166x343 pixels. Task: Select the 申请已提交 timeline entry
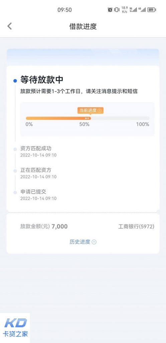click(38, 195)
